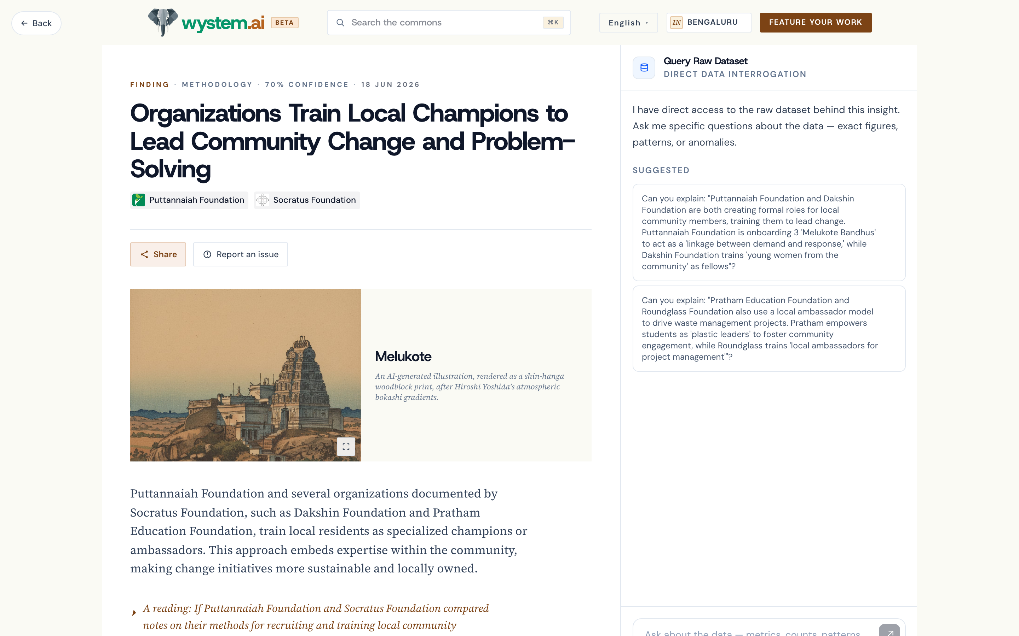Viewport: 1019px width, 636px height.
Task: Click the FINDING category label
Action: tap(149, 84)
